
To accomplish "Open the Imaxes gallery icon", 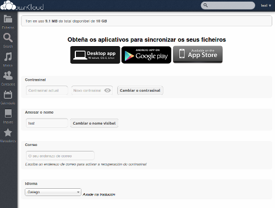I will pyautogui.click(x=8, y=114).
